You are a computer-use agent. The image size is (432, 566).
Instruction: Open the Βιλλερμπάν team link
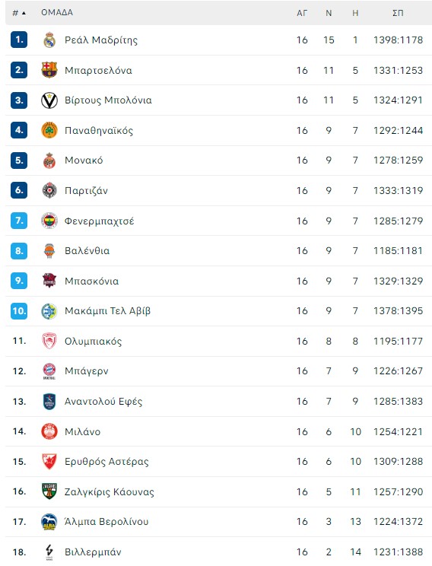[93, 552]
